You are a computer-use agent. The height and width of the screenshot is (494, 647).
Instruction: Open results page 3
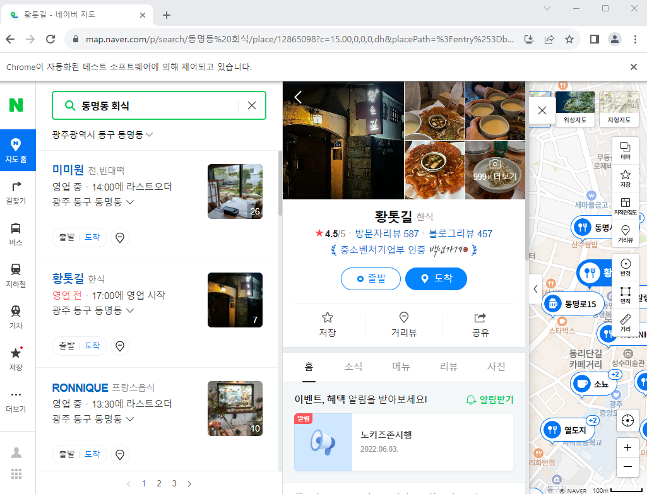(174, 484)
